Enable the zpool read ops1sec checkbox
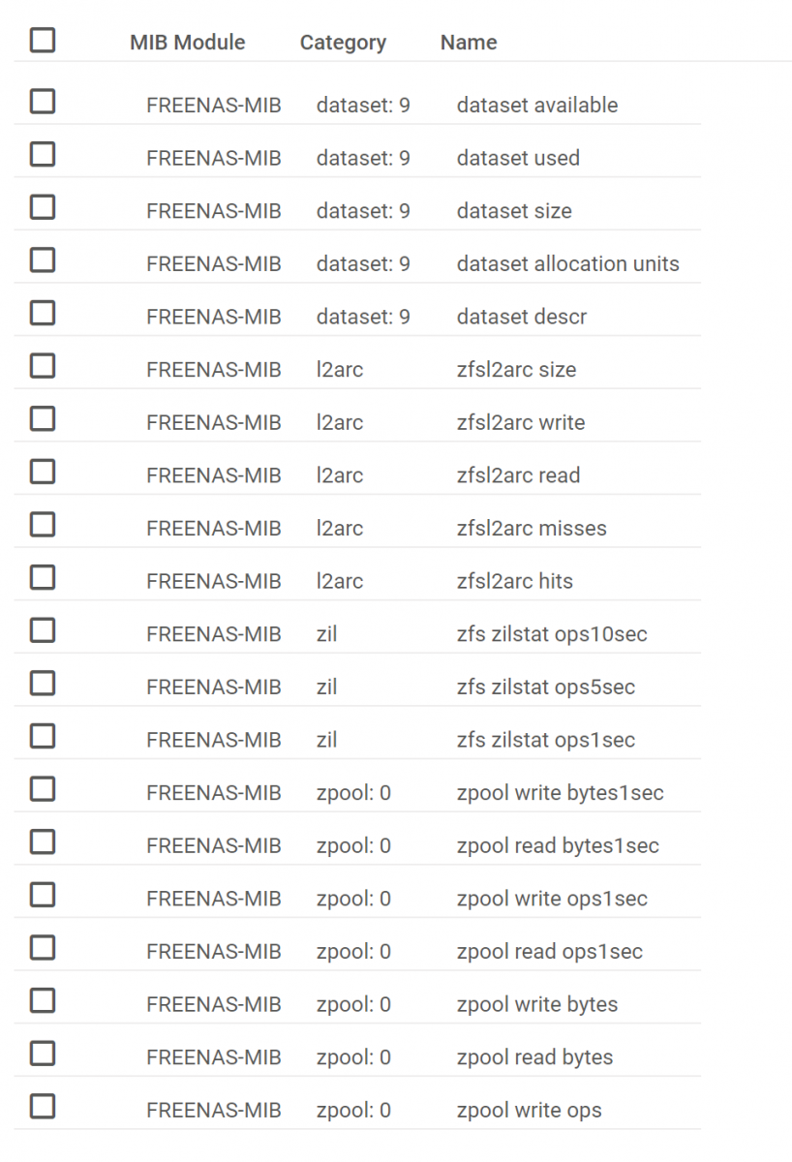 coord(43,948)
